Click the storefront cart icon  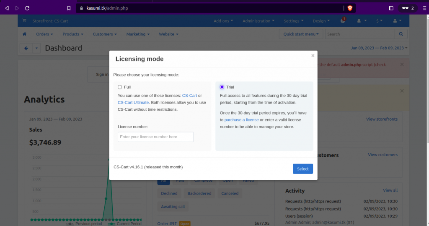[24, 20]
